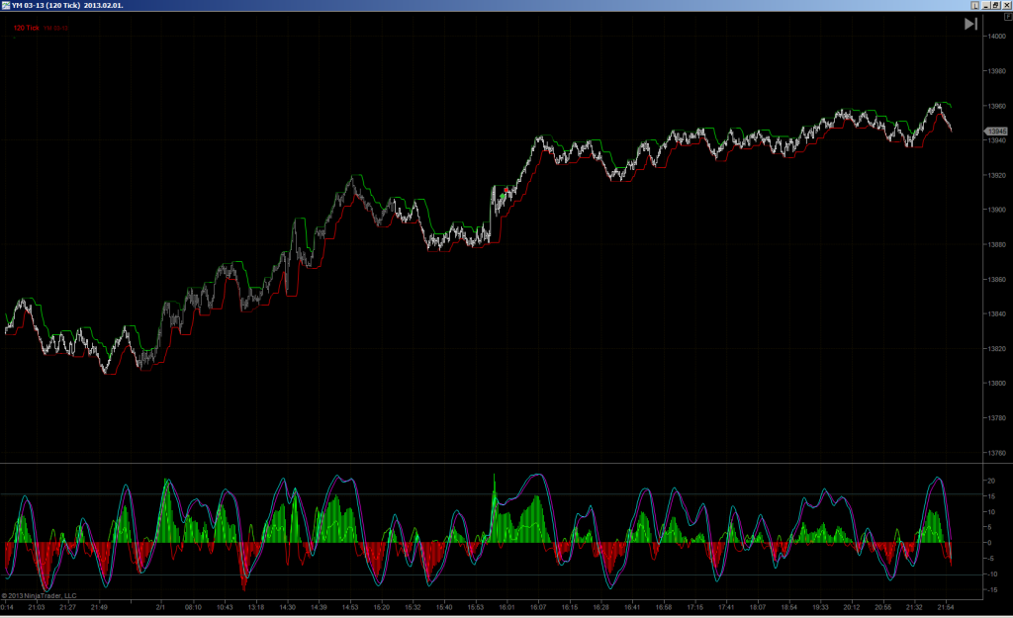Click the 16:01 time axis label
The height and width of the screenshot is (618, 1013).
coord(506,607)
